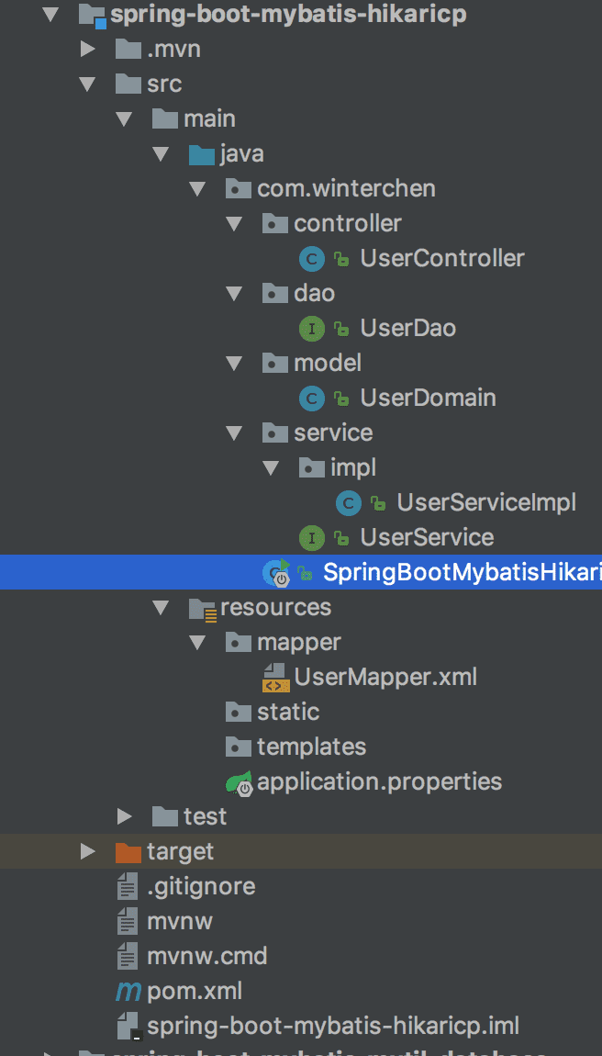
Task: Click the UserServiceImpl class icon
Action: tap(349, 503)
